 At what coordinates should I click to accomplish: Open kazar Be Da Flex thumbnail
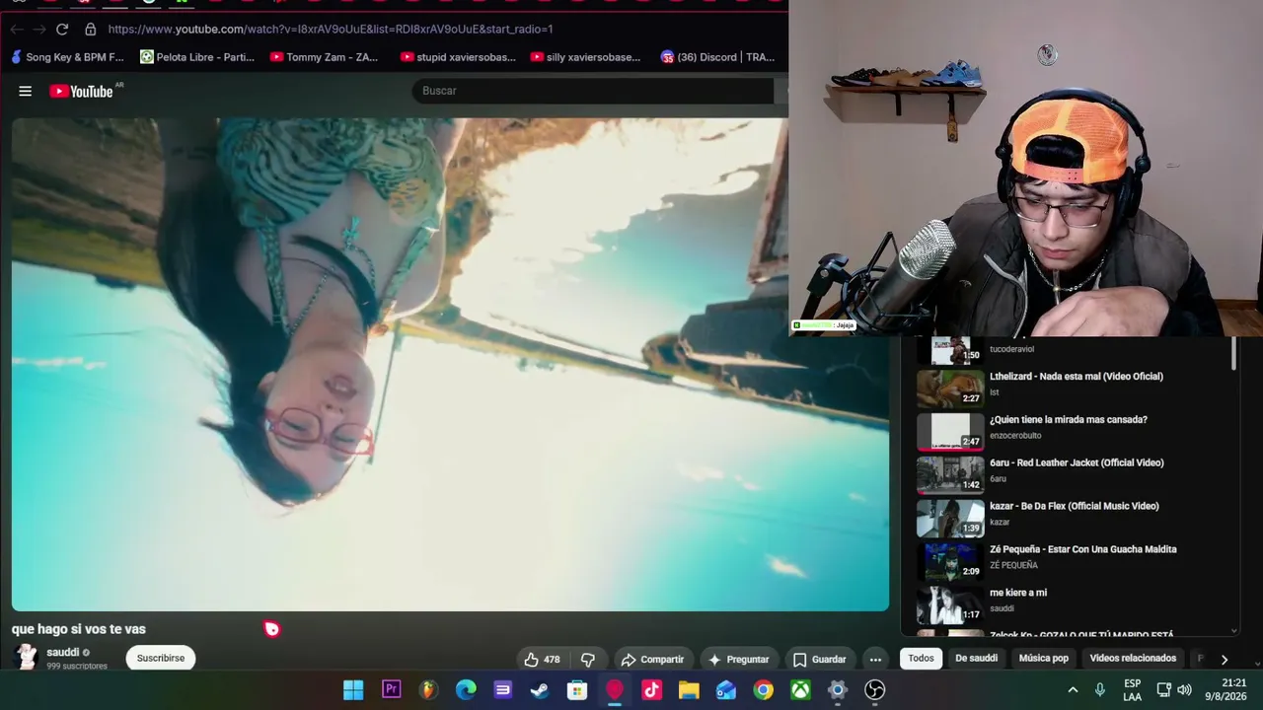point(950,519)
